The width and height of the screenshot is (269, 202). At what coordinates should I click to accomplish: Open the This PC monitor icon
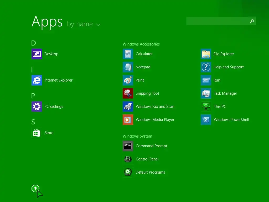pyautogui.click(x=206, y=107)
